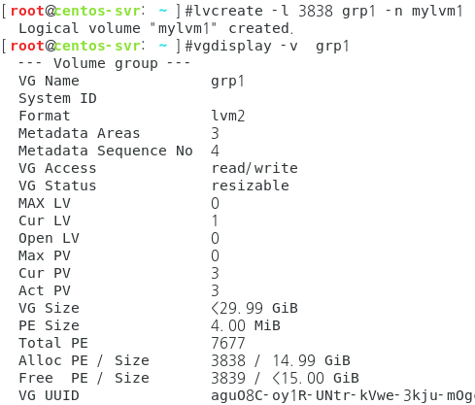Click the Free PE / Size label
This screenshot has height=405, width=475.
pyautogui.click(x=84, y=378)
